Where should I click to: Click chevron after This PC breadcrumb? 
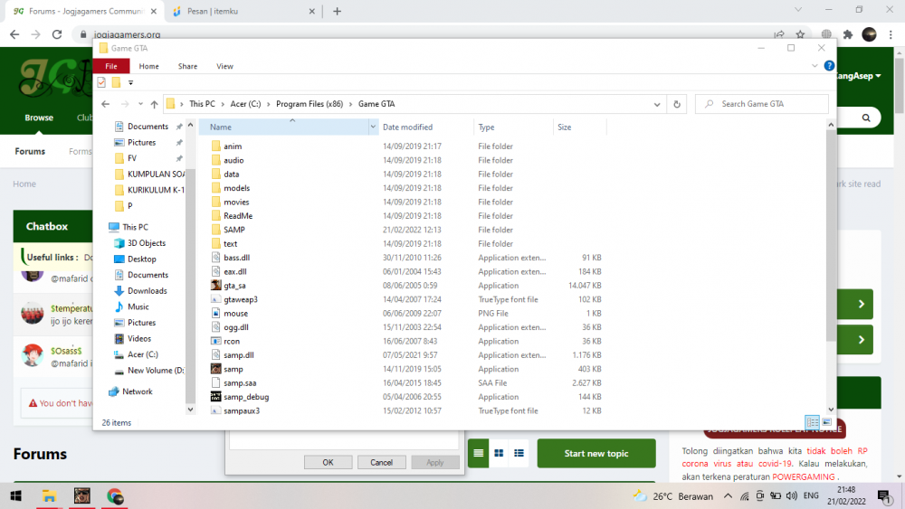coord(223,104)
